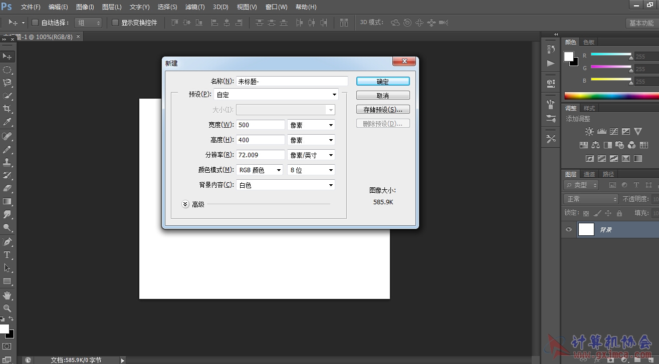Choose the Path Selection tool

[7, 268]
